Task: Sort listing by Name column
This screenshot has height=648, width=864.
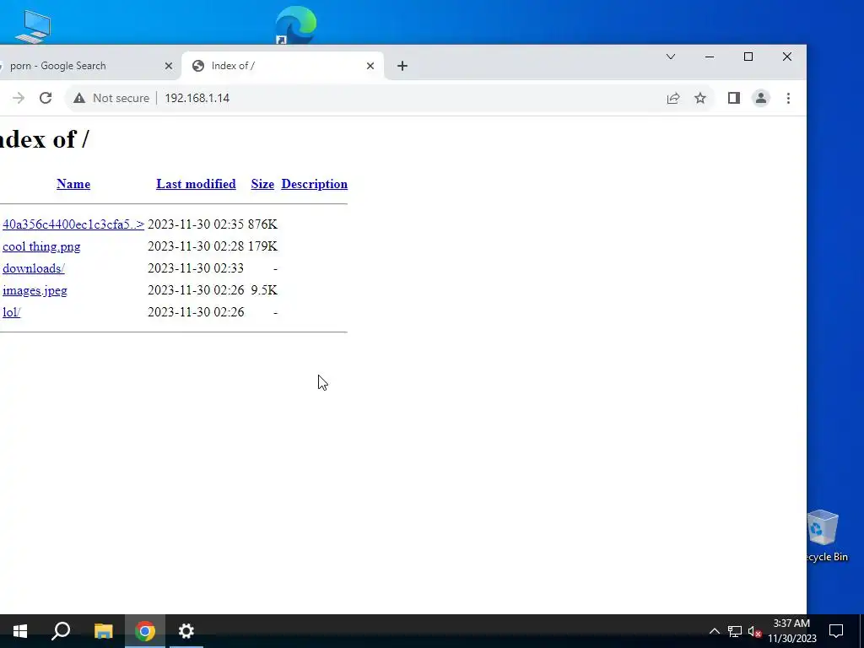Action: [x=73, y=184]
